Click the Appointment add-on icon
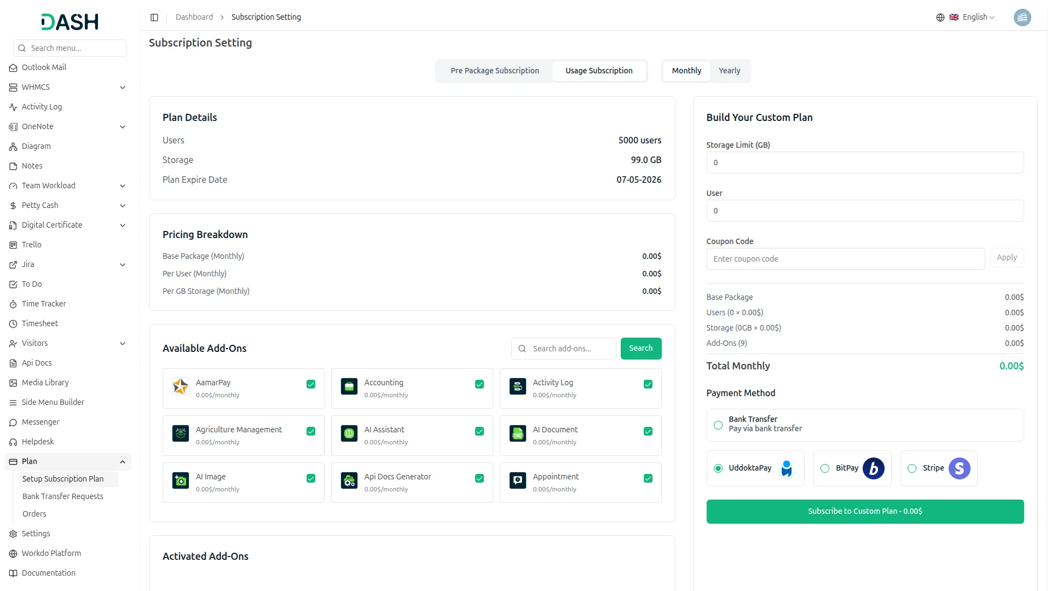The image size is (1051, 591). pyautogui.click(x=518, y=480)
